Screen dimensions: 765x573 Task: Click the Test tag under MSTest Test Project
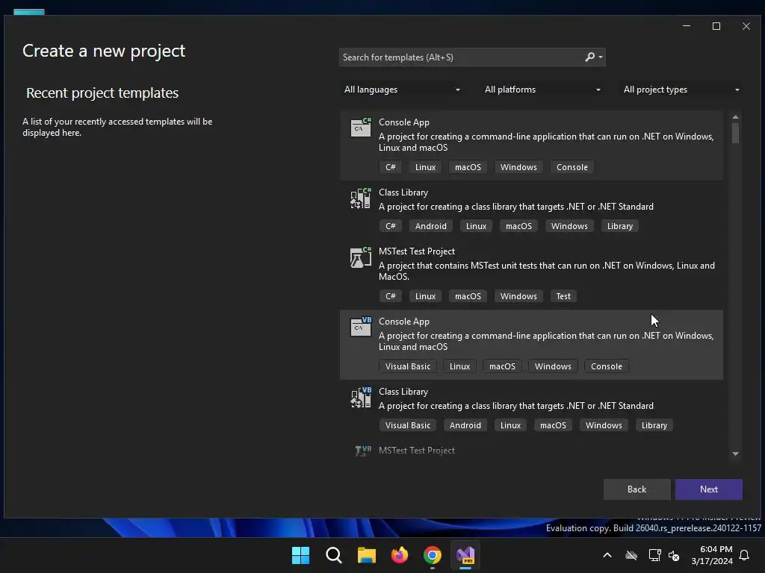(x=563, y=296)
